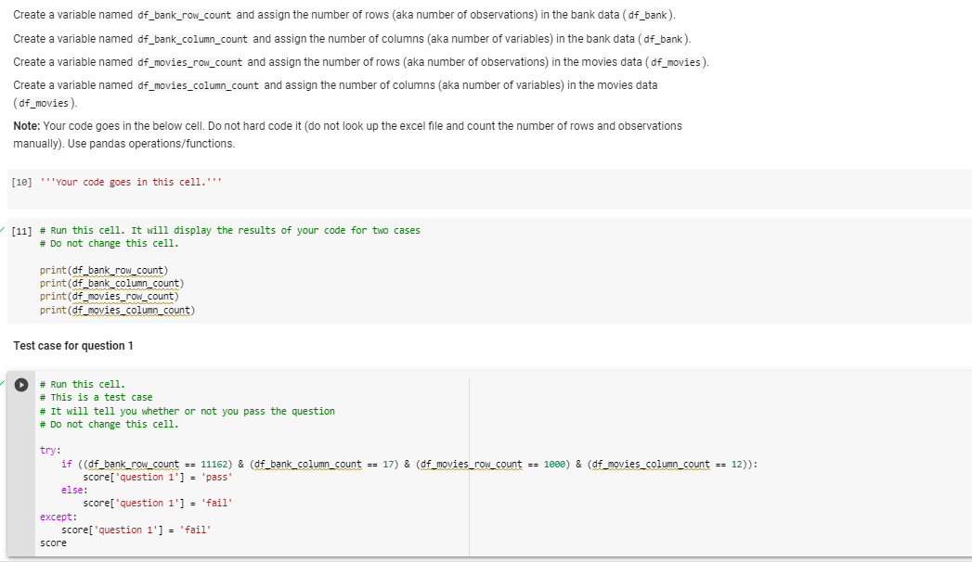Click the try keyword in the test cell
The height and width of the screenshot is (562, 972).
click(45, 449)
